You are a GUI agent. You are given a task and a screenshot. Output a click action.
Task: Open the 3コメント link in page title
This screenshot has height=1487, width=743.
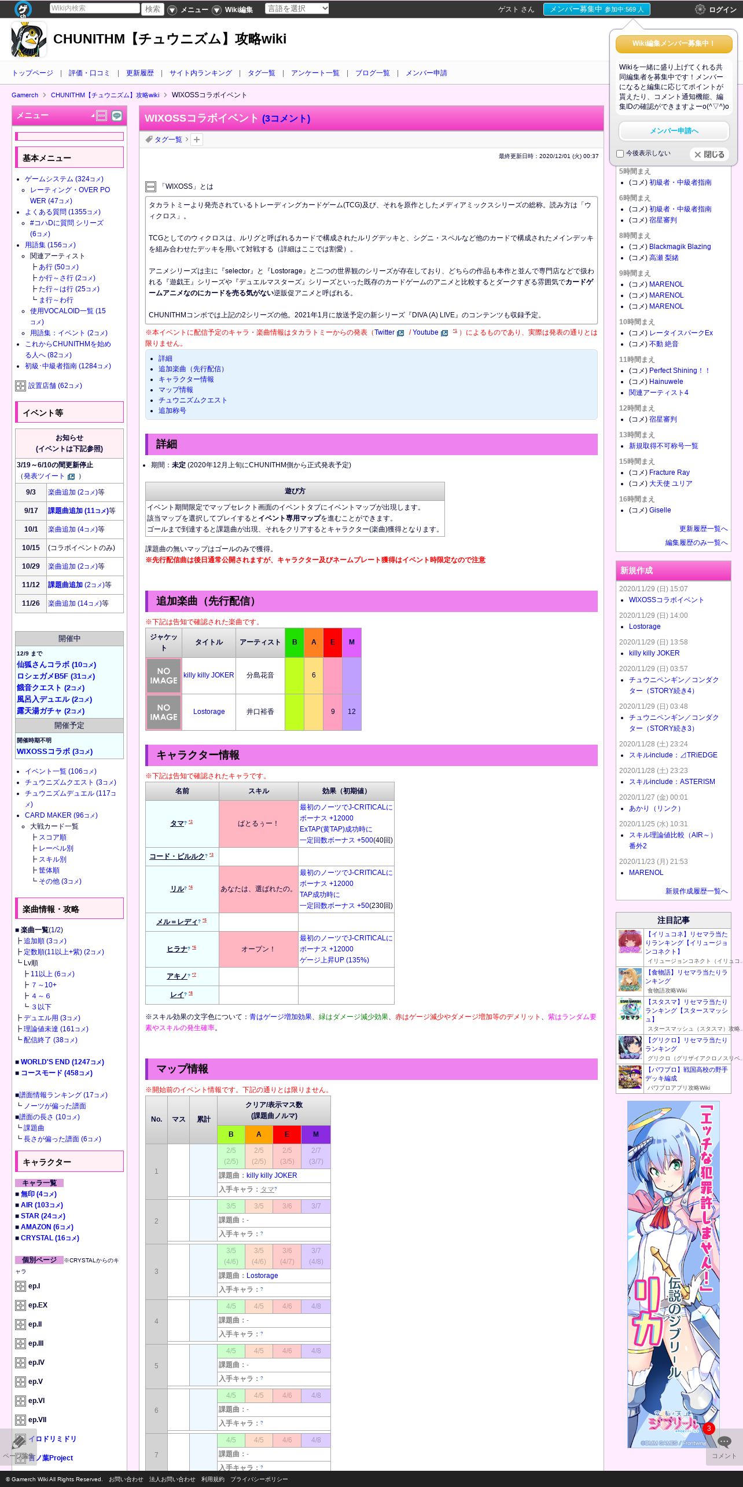tap(286, 119)
